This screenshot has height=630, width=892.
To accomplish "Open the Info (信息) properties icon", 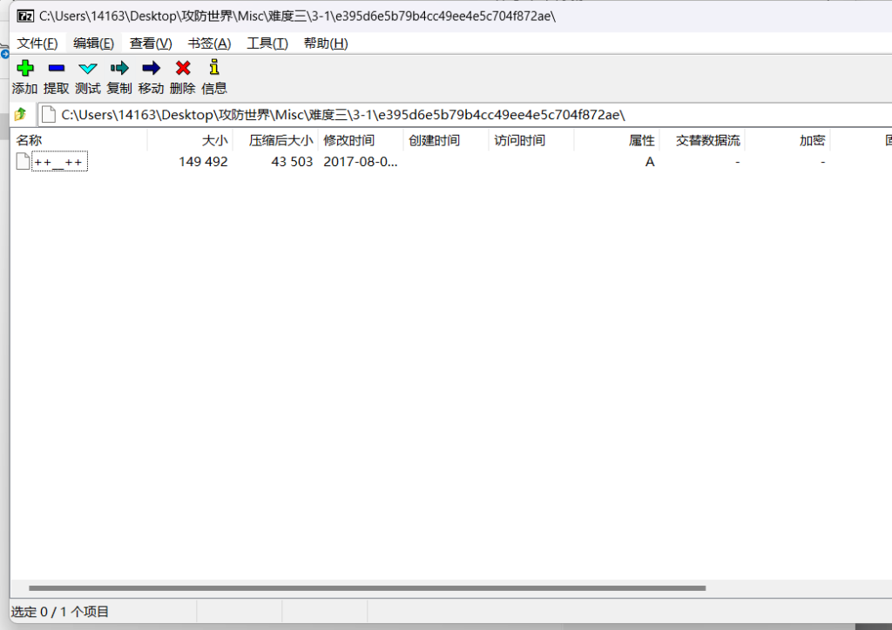I will [214, 68].
